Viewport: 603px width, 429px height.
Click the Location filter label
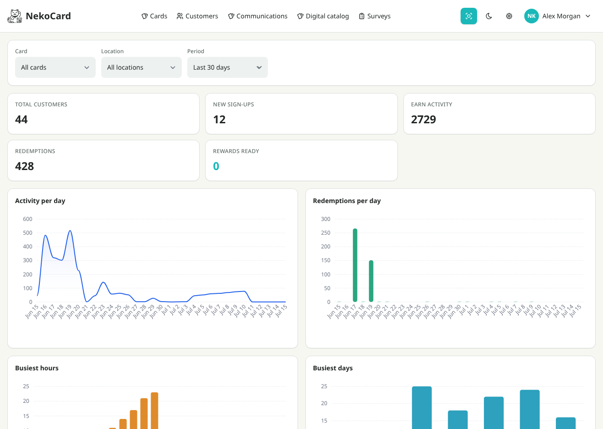pos(113,51)
